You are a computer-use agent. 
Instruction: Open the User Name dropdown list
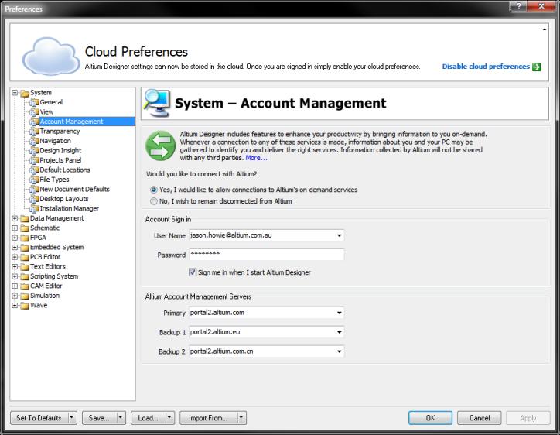(x=339, y=235)
